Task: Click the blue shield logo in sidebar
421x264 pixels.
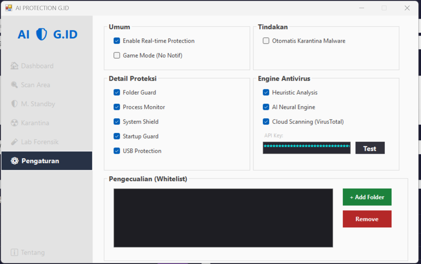Action: tap(41, 34)
